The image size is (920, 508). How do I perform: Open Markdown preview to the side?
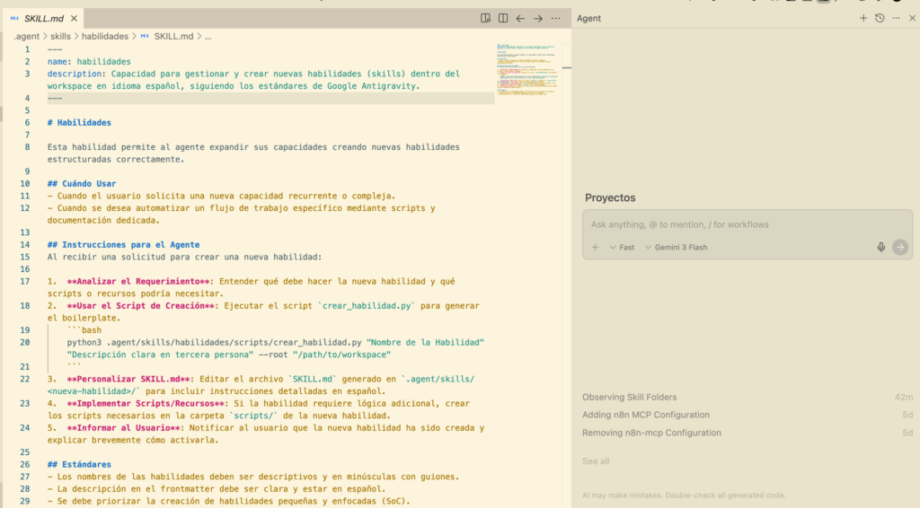485,18
